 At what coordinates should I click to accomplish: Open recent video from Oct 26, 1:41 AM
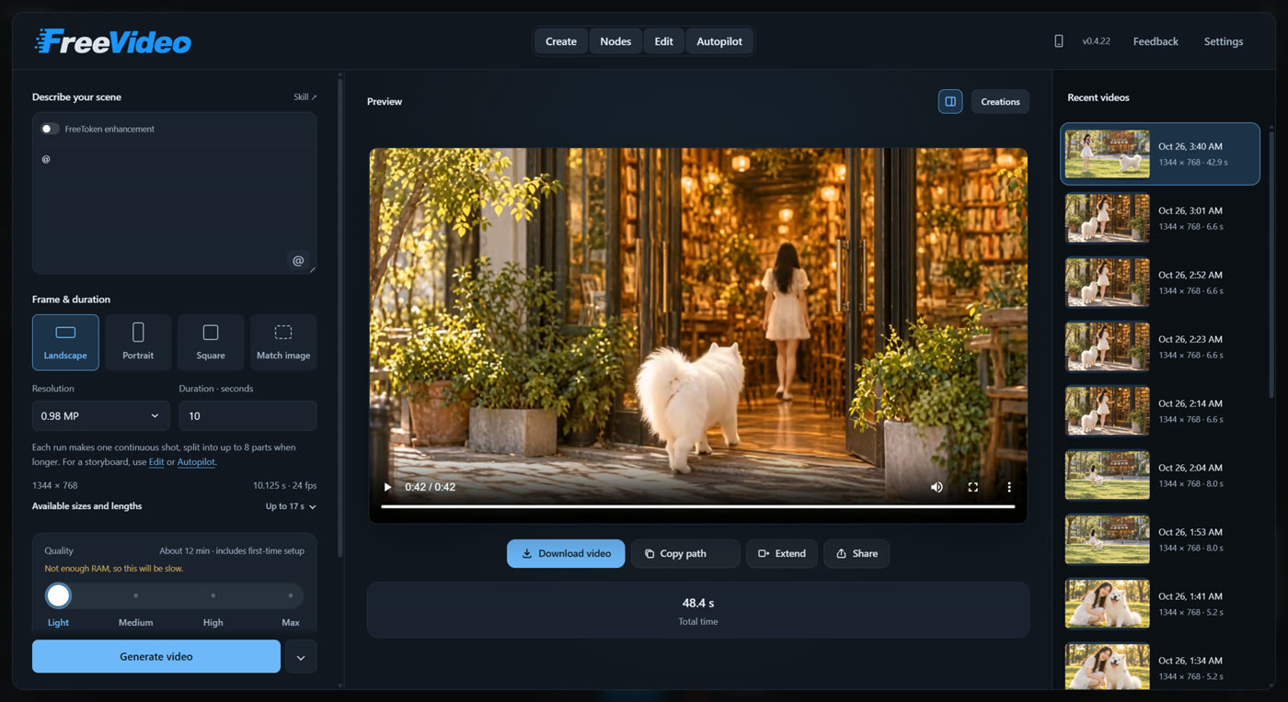pyautogui.click(x=1160, y=604)
